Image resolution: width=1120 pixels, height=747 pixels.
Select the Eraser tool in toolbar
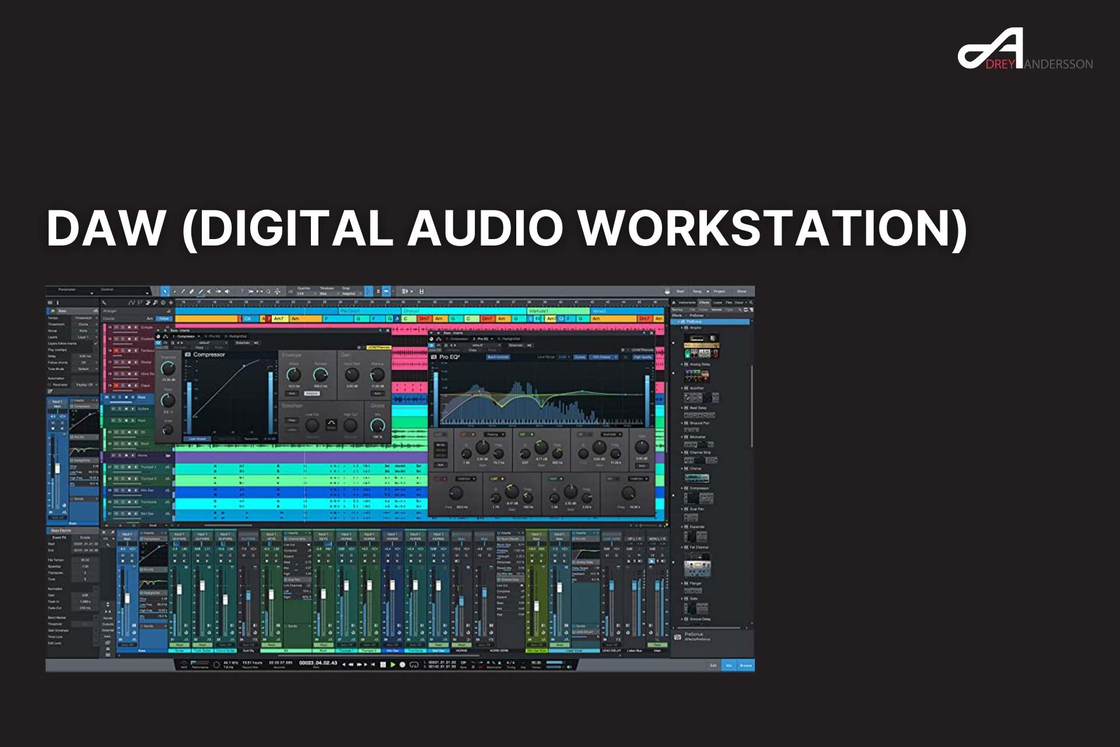click(x=191, y=292)
